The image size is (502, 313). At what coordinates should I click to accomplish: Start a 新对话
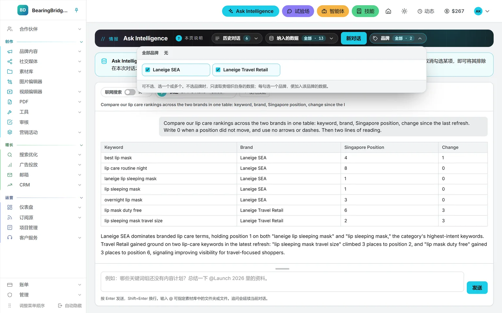pos(354,38)
